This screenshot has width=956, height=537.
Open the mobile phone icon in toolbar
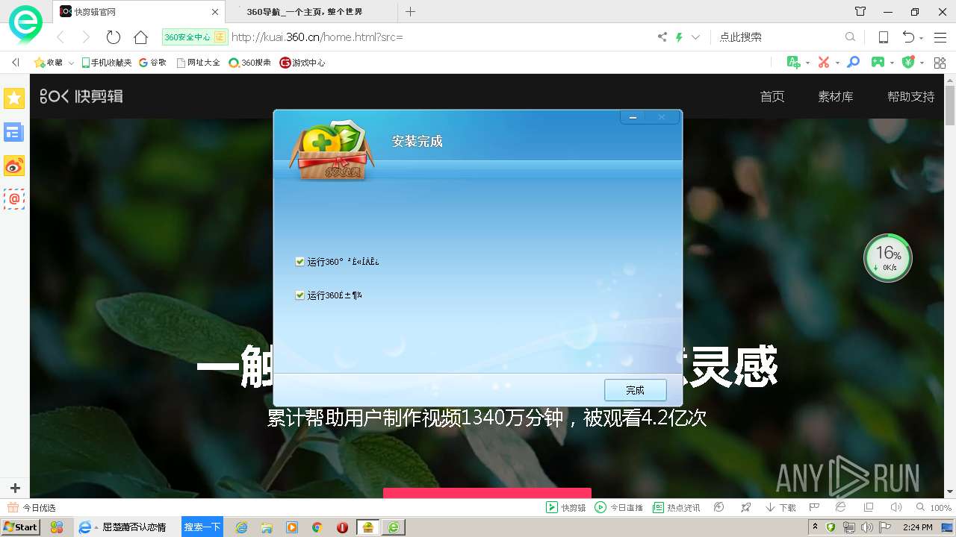point(883,37)
